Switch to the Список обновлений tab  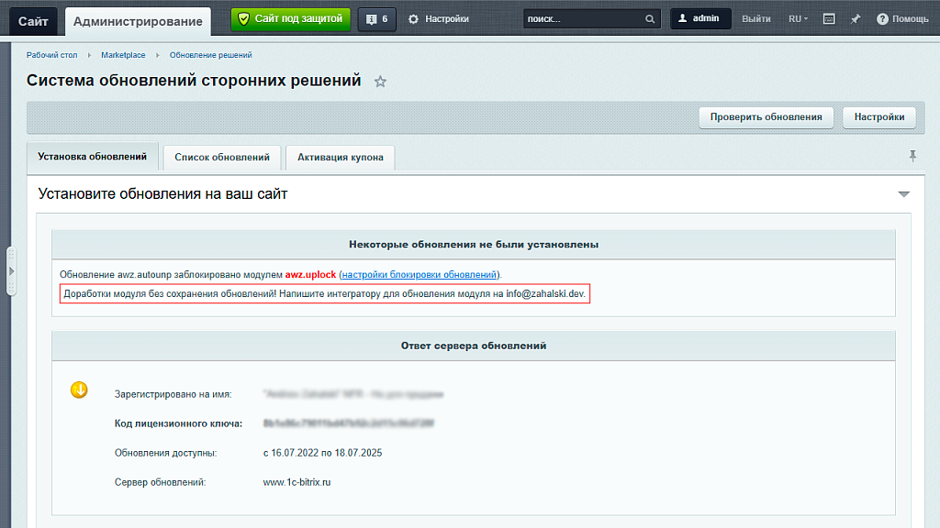point(222,157)
